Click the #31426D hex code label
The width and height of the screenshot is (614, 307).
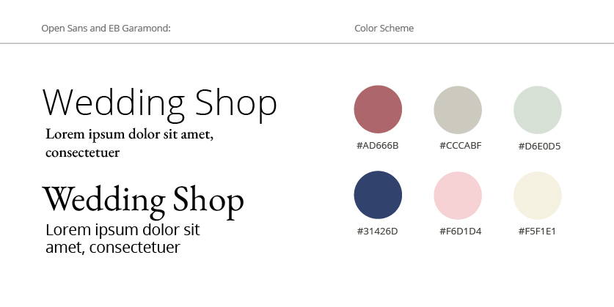point(378,231)
